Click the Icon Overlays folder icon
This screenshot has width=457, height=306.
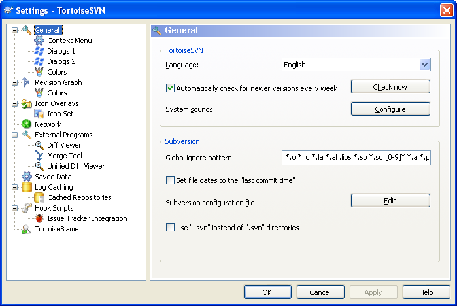[x=27, y=103]
